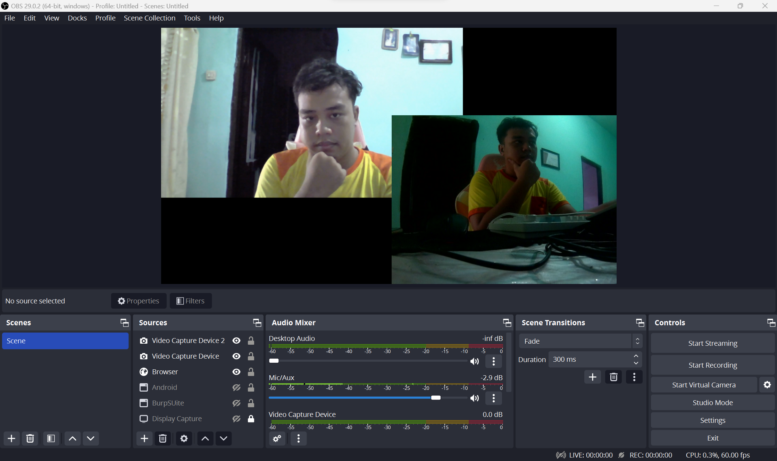Hide Browser source eye icon
This screenshot has width=777, height=461.
[x=236, y=372]
